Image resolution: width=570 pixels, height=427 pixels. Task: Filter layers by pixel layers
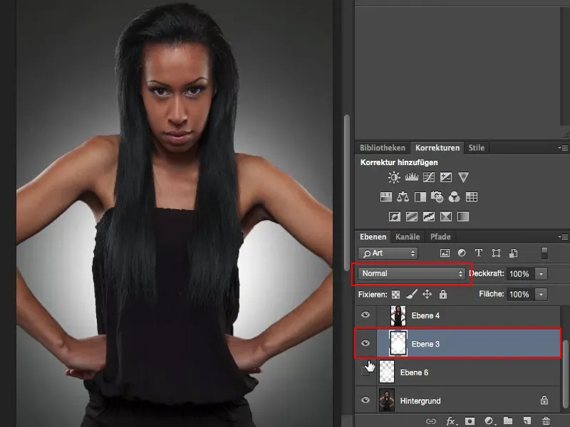pos(445,253)
